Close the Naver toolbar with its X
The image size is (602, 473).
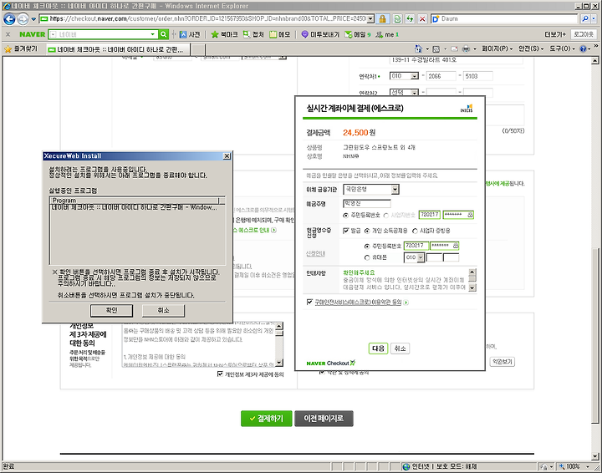click(x=8, y=34)
